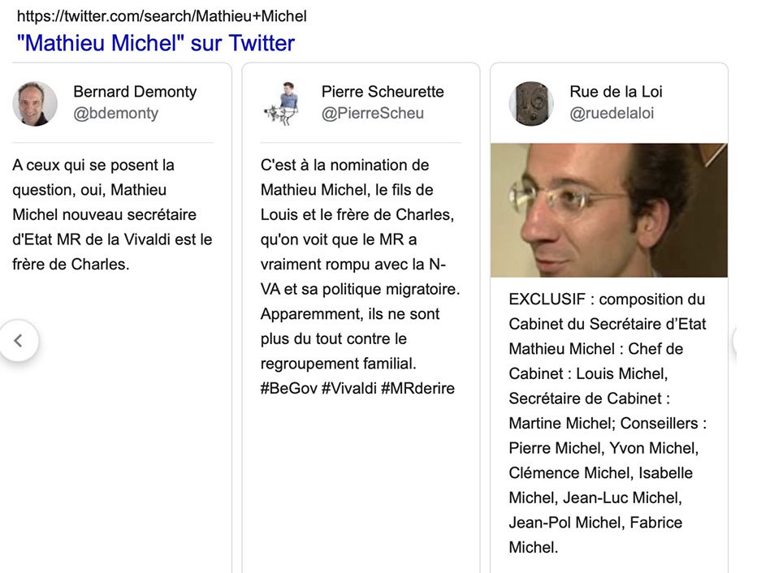This screenshot has height=573, width=757.
Task: Select the @bdemonty handle
Action: pos(115,114)
